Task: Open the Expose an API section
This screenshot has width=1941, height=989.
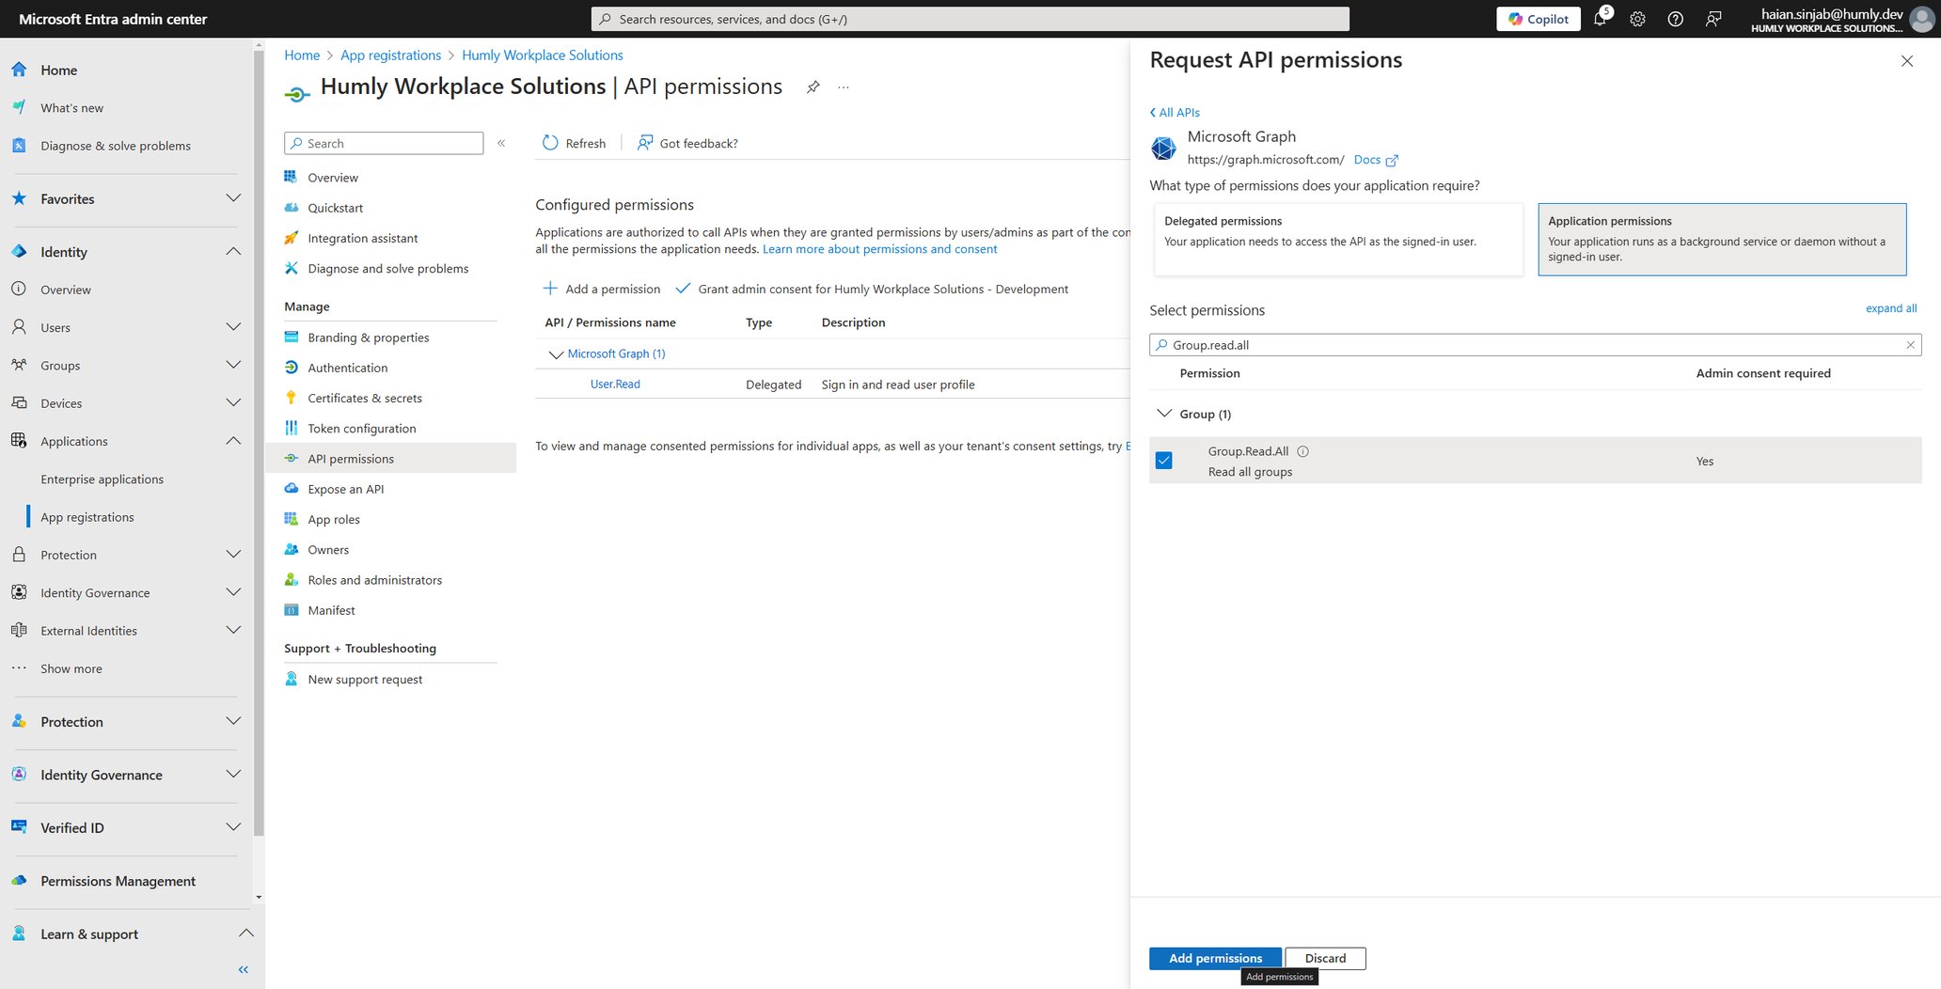Action: click(345, 489)
